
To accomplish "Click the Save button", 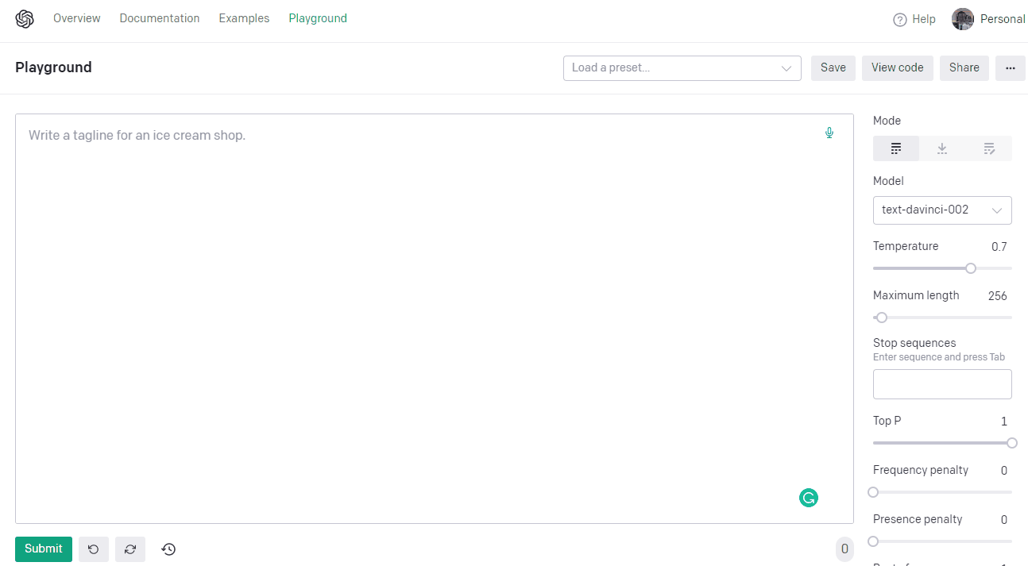I will coord(833,68).
